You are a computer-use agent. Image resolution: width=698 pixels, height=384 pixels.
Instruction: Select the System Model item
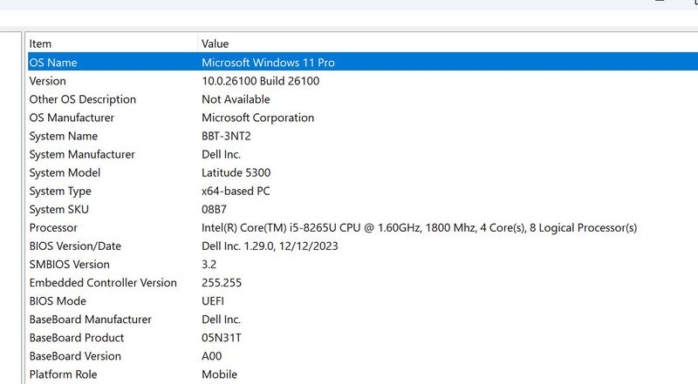pyautogui.click(x=65, y=172)
